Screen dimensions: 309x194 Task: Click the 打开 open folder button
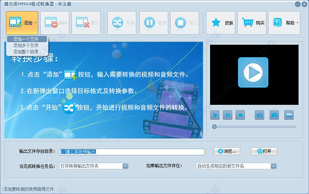coord(264,151)
